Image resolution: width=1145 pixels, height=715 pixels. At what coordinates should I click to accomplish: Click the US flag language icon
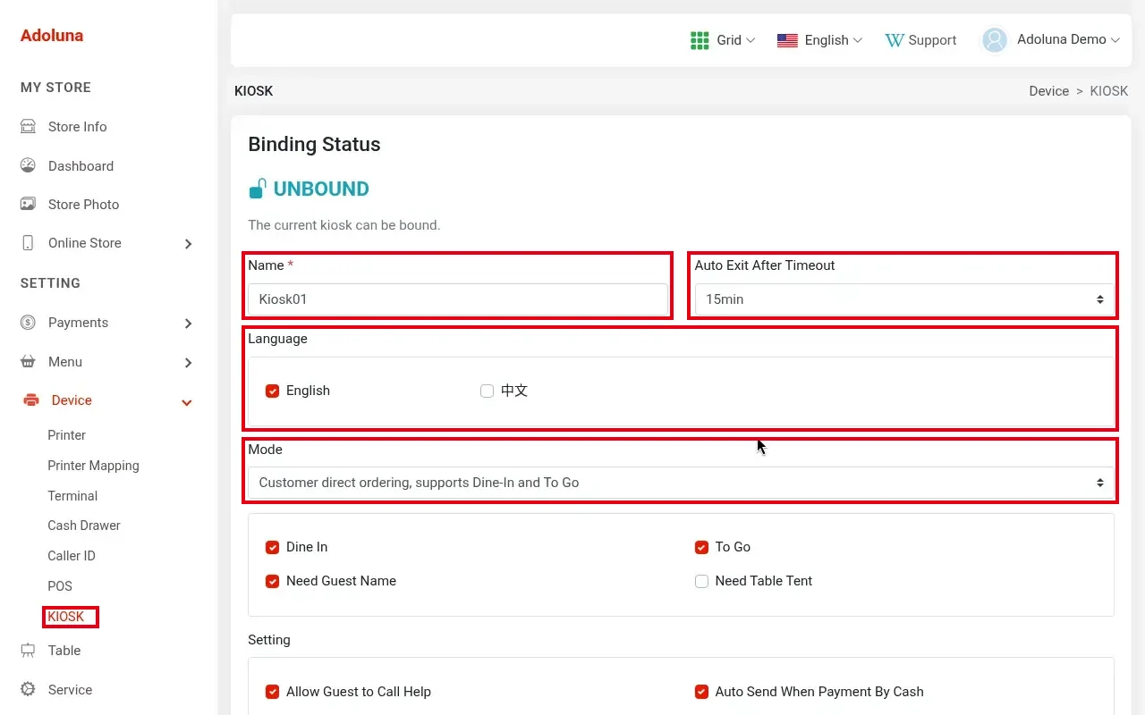(787, 40)
